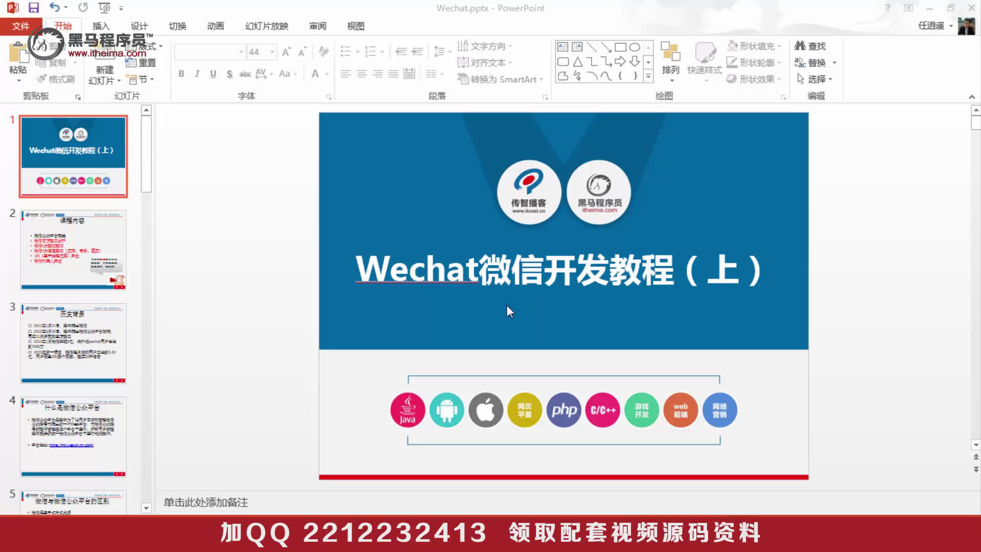The image size is (981, 552).
Task: Click slide panel scroll down arrow
Action: click(x=146, y=508)
